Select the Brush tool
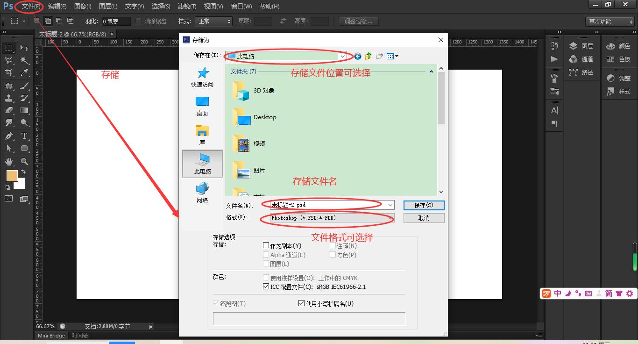This screenshot has height=344, width=638. pos(24,85)
